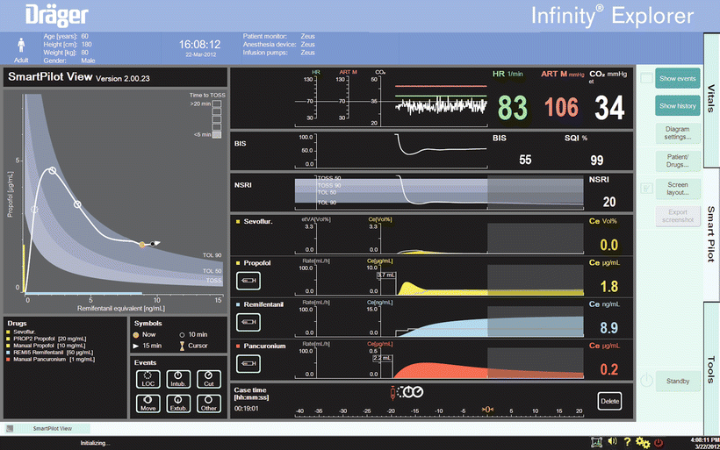Viewport: 720px width, 450px height.
Task: Open Screen layout options
Action: click(677, 188)
